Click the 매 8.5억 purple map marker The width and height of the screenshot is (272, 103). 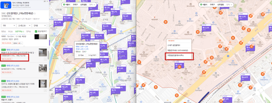pyautogui.click(x=67, y=49)
